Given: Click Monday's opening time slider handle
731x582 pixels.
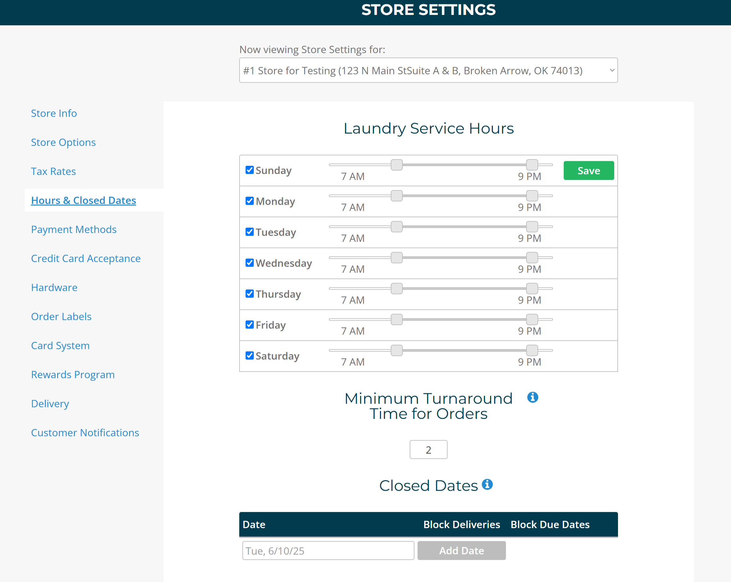Looking at the screenshot, I should (396, 196).
